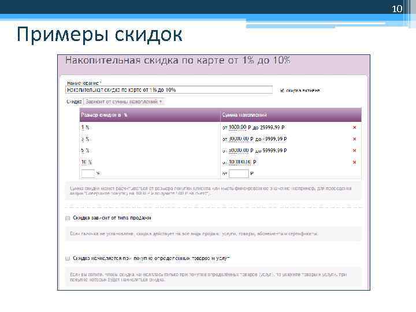Toggle the 'скидка активна' checkbox

pyautogui.click(x=282, y=91)
